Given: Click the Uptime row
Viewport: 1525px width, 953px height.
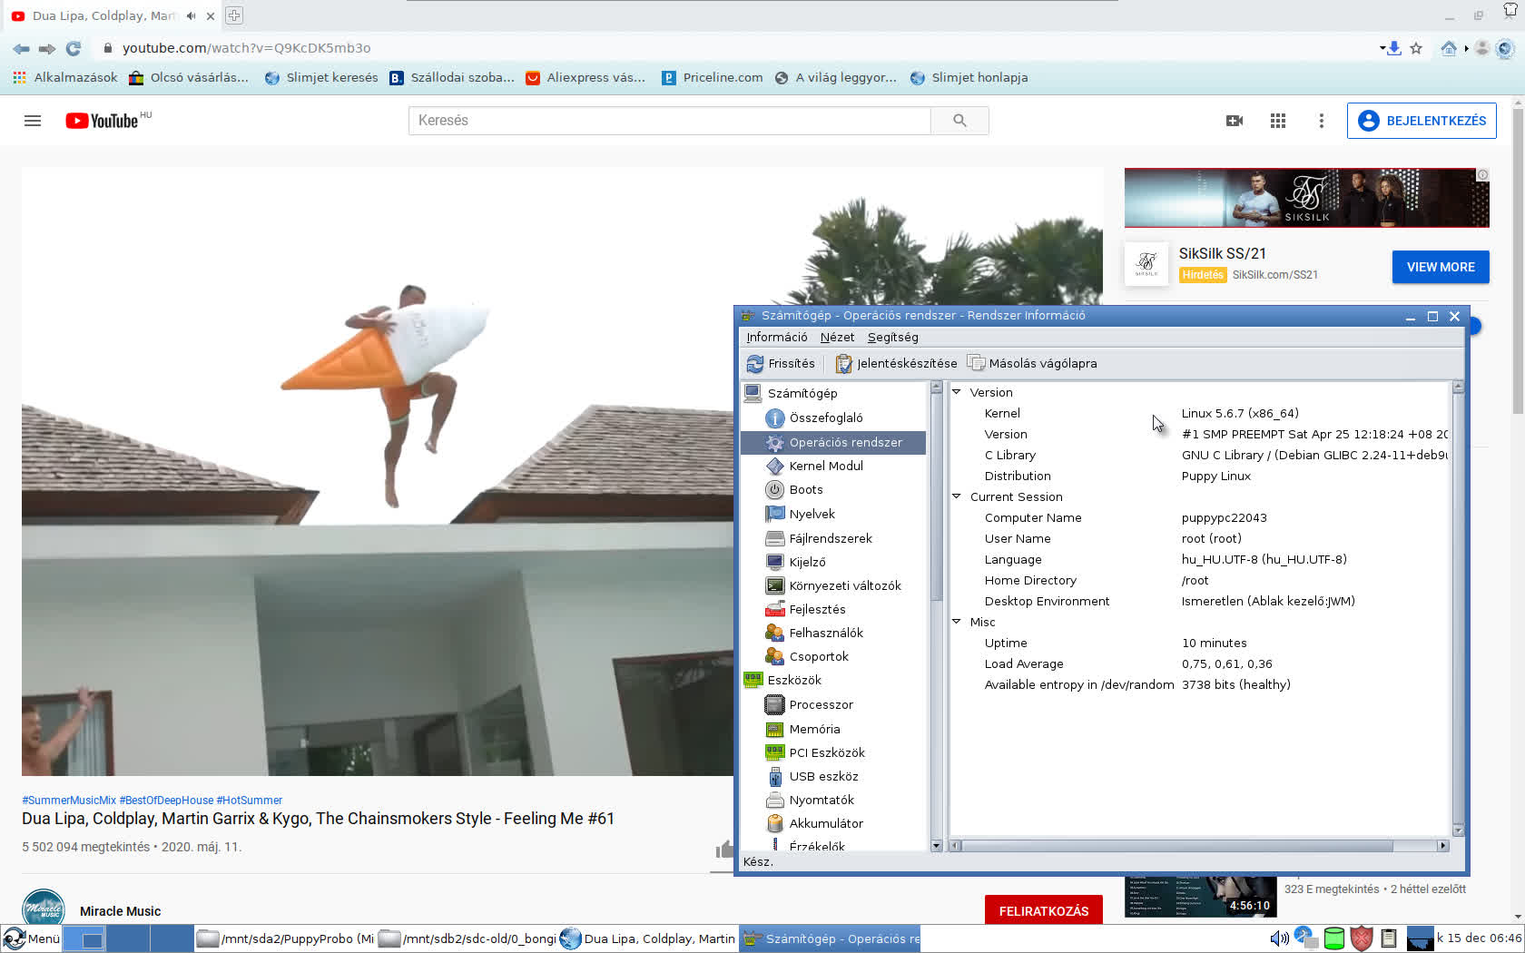Looking at the screenshot, I should coord(1200,643).
